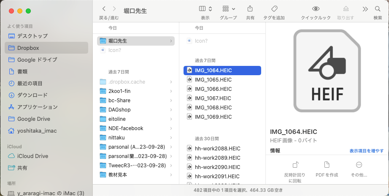Expand chevron beside .dropbox.cache
The width and height of the screenshot is (389, 196).
171,82
